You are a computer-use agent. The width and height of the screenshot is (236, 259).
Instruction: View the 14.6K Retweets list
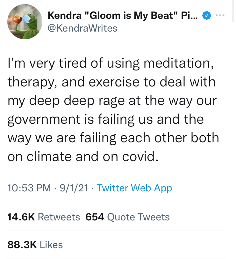43,217
